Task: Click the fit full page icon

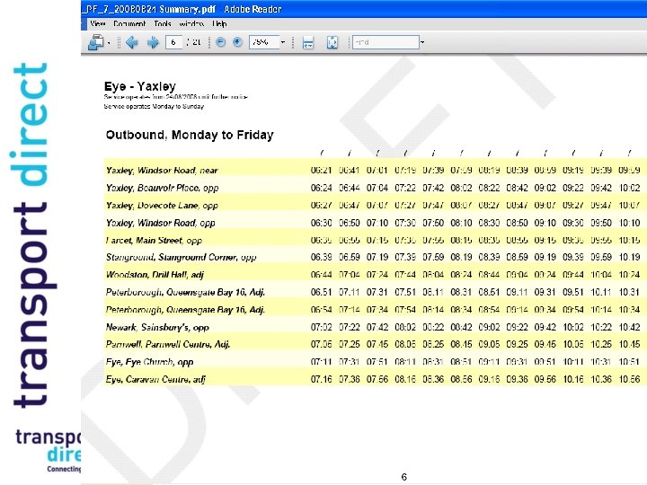Action: [x=332, y=42]
